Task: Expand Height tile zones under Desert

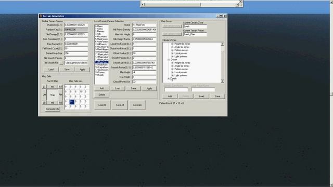Action: tap(172, 63)
